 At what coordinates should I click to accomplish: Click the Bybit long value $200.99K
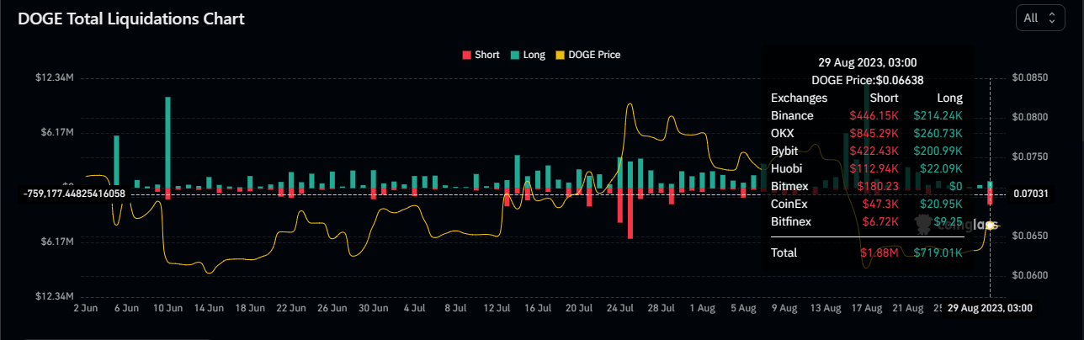tap(937, 151)
